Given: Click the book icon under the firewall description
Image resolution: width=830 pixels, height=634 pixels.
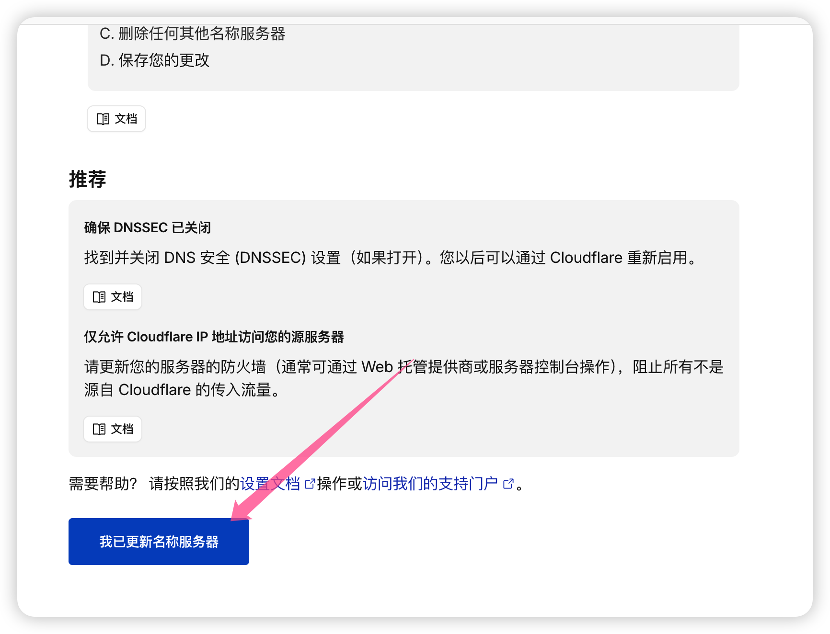Looking at the screenshot, I should click(99, 429).
